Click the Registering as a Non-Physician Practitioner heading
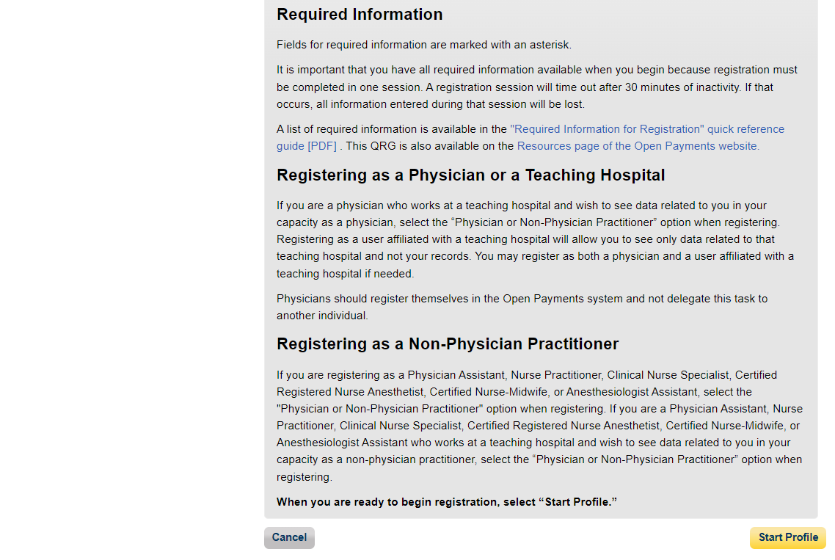This screenshot has height=560, width=835. point(448,344)
